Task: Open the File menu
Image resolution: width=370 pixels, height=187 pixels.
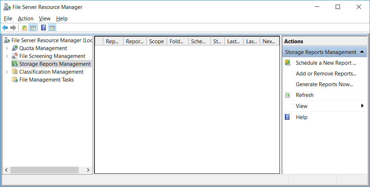Action: pos(8,19)
